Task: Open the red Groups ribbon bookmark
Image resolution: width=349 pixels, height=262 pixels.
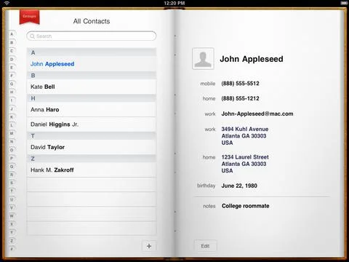Action: (29, 17)
